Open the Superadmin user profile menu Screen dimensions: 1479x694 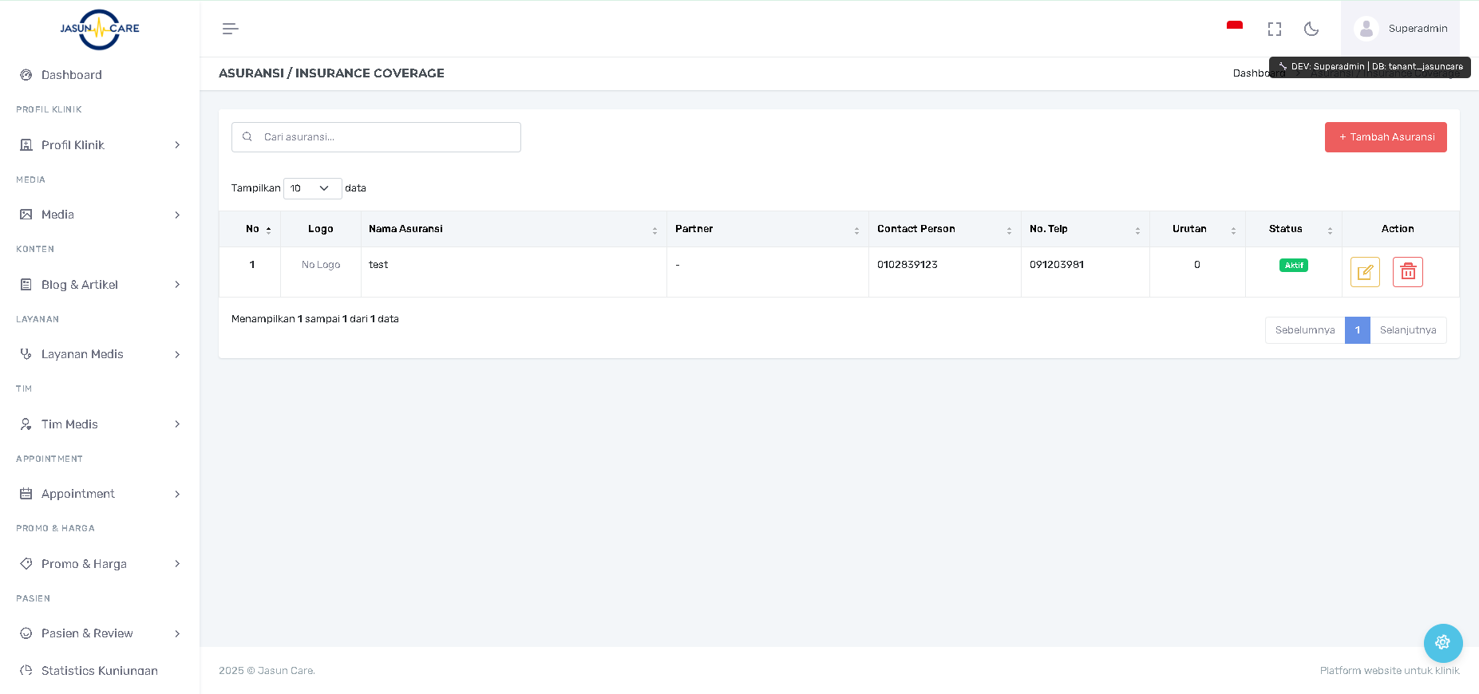(x=1401, y=29)
